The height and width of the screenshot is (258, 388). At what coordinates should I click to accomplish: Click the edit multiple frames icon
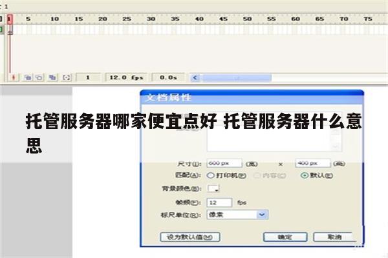tap(52, 77)
